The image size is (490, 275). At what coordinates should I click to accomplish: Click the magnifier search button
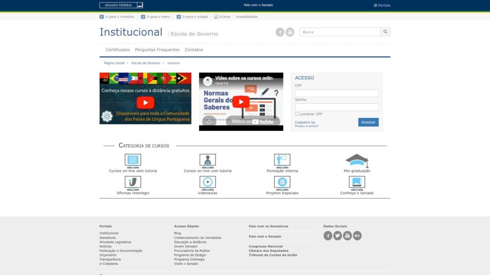point(385,32)
